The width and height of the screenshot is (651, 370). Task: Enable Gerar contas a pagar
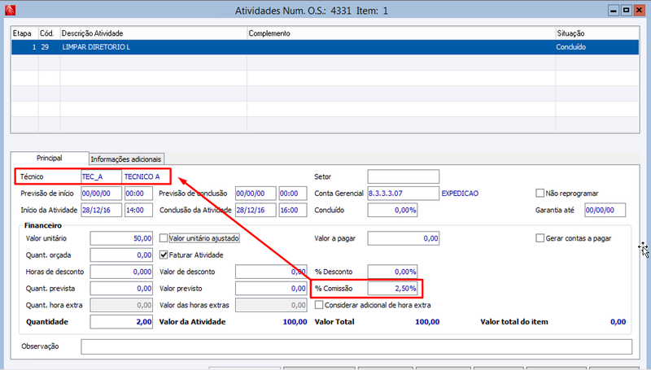tap(540, 238)
